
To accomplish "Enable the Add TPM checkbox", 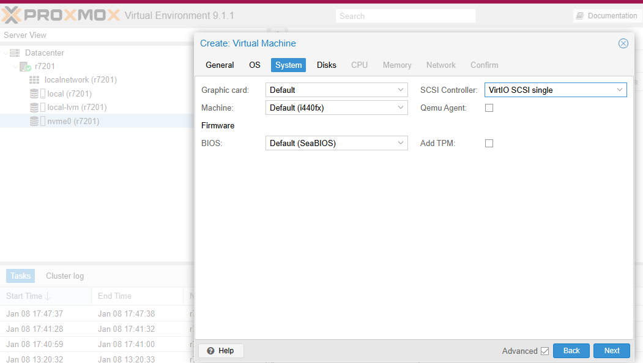I will [489, 144].
